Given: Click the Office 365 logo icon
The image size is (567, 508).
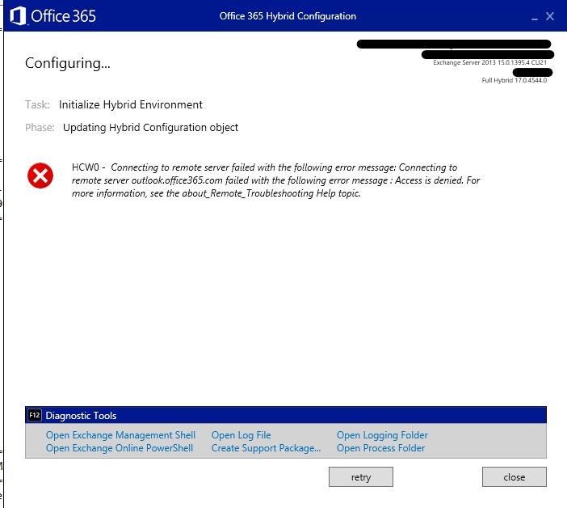Looking at the screenshot, I should coord(18,16).
